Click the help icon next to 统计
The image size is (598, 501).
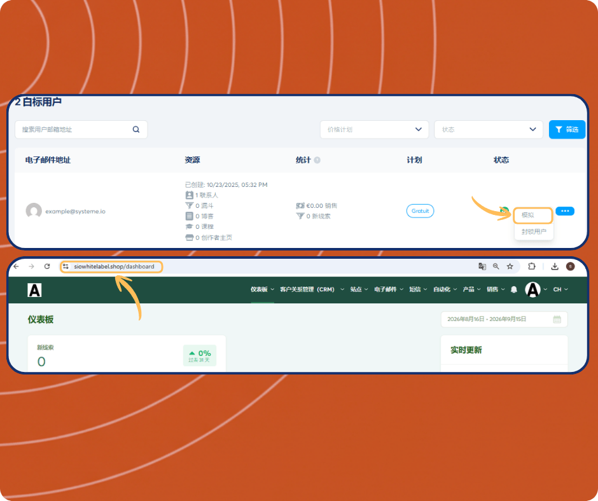[x=317, y=160]
